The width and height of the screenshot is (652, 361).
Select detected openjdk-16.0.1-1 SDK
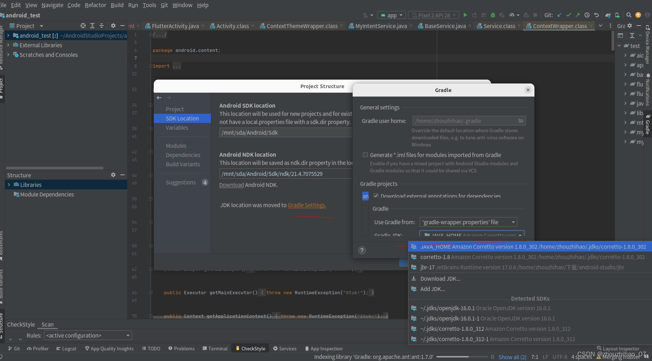click(x=530, y=318)
